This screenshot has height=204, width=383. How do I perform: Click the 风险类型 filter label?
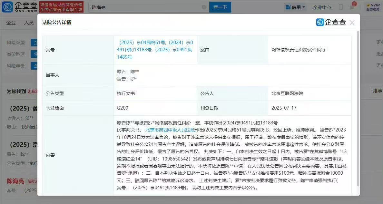16,43
